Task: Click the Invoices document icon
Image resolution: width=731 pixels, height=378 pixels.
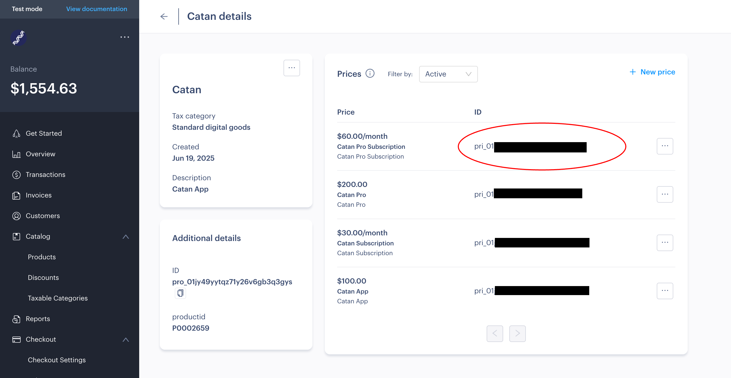Action: pos(16,195)
